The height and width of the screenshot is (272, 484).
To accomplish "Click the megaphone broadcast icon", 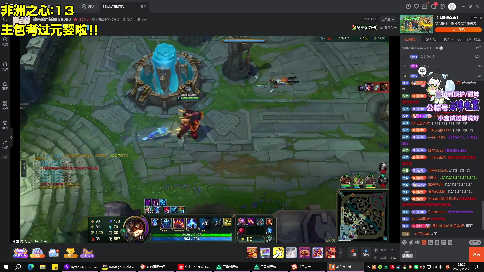I will (411, 242).
